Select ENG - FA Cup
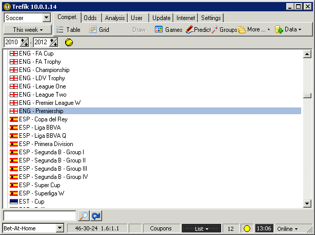The image size is (315, 235). 36,53
